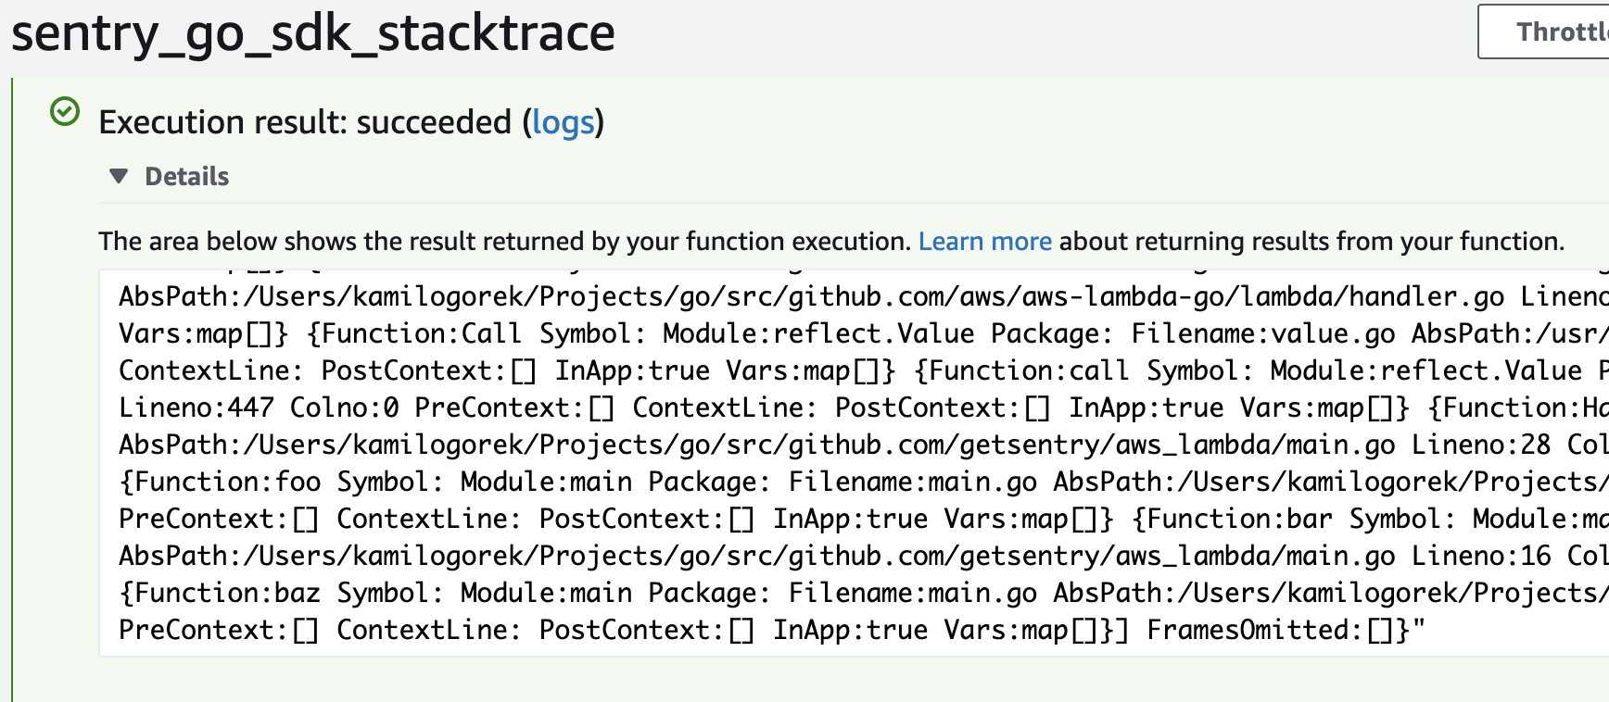Select the sentry_go_sdk_stacktrace function title
Screen dimensions: 1609x702
pos(312,32)
